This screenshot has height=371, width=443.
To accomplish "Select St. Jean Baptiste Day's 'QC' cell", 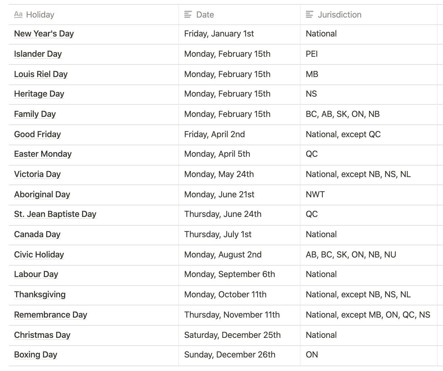I will tap(369, 215).
